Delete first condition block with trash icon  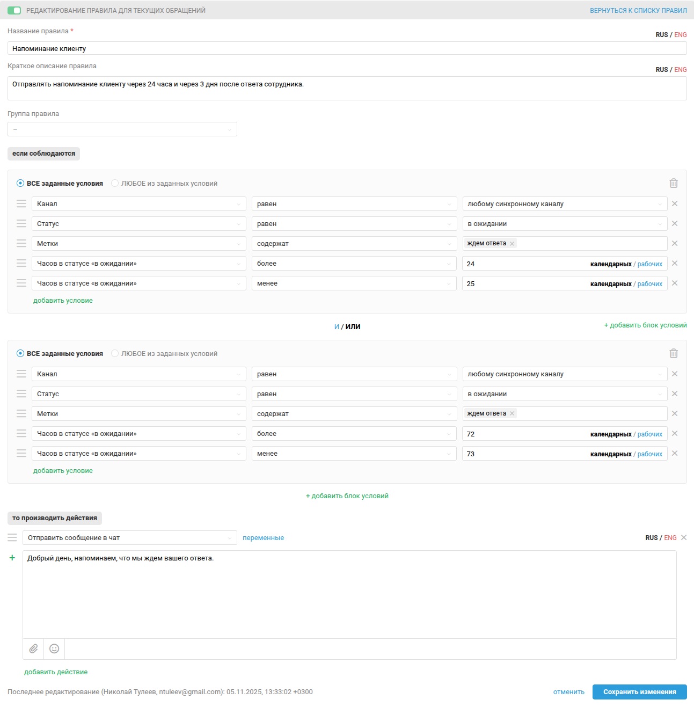(x=674, y=183)
